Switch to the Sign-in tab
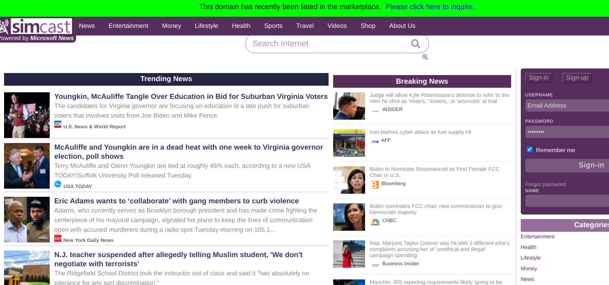Viewport: 609px width, 285px height. click(x=539, y=78)
